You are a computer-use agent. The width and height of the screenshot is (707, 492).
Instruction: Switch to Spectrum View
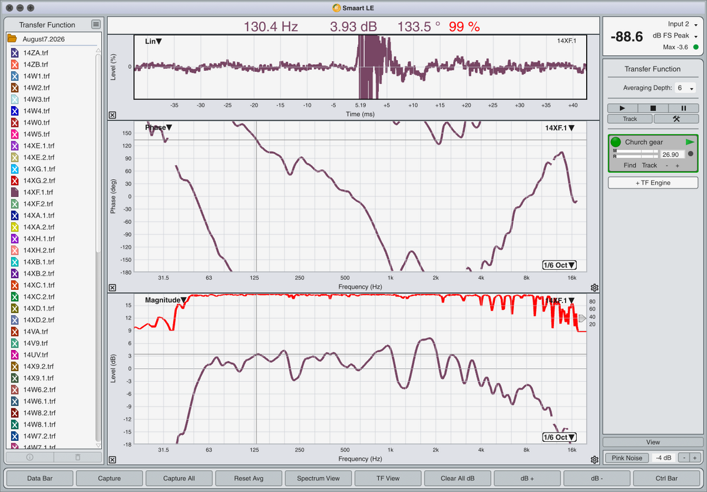pos(318,478)
